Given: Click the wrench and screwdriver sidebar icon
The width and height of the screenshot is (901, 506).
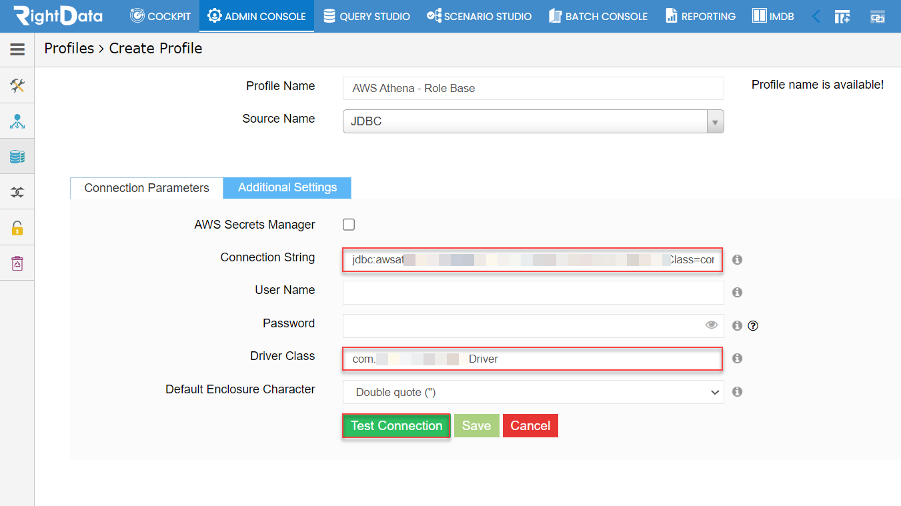Looking at the screenshot, I should (17, 85).
